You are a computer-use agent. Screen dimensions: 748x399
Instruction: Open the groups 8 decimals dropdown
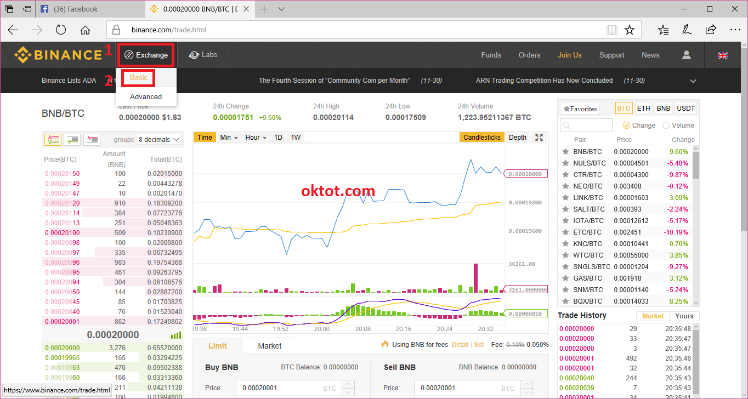(159, 140)
